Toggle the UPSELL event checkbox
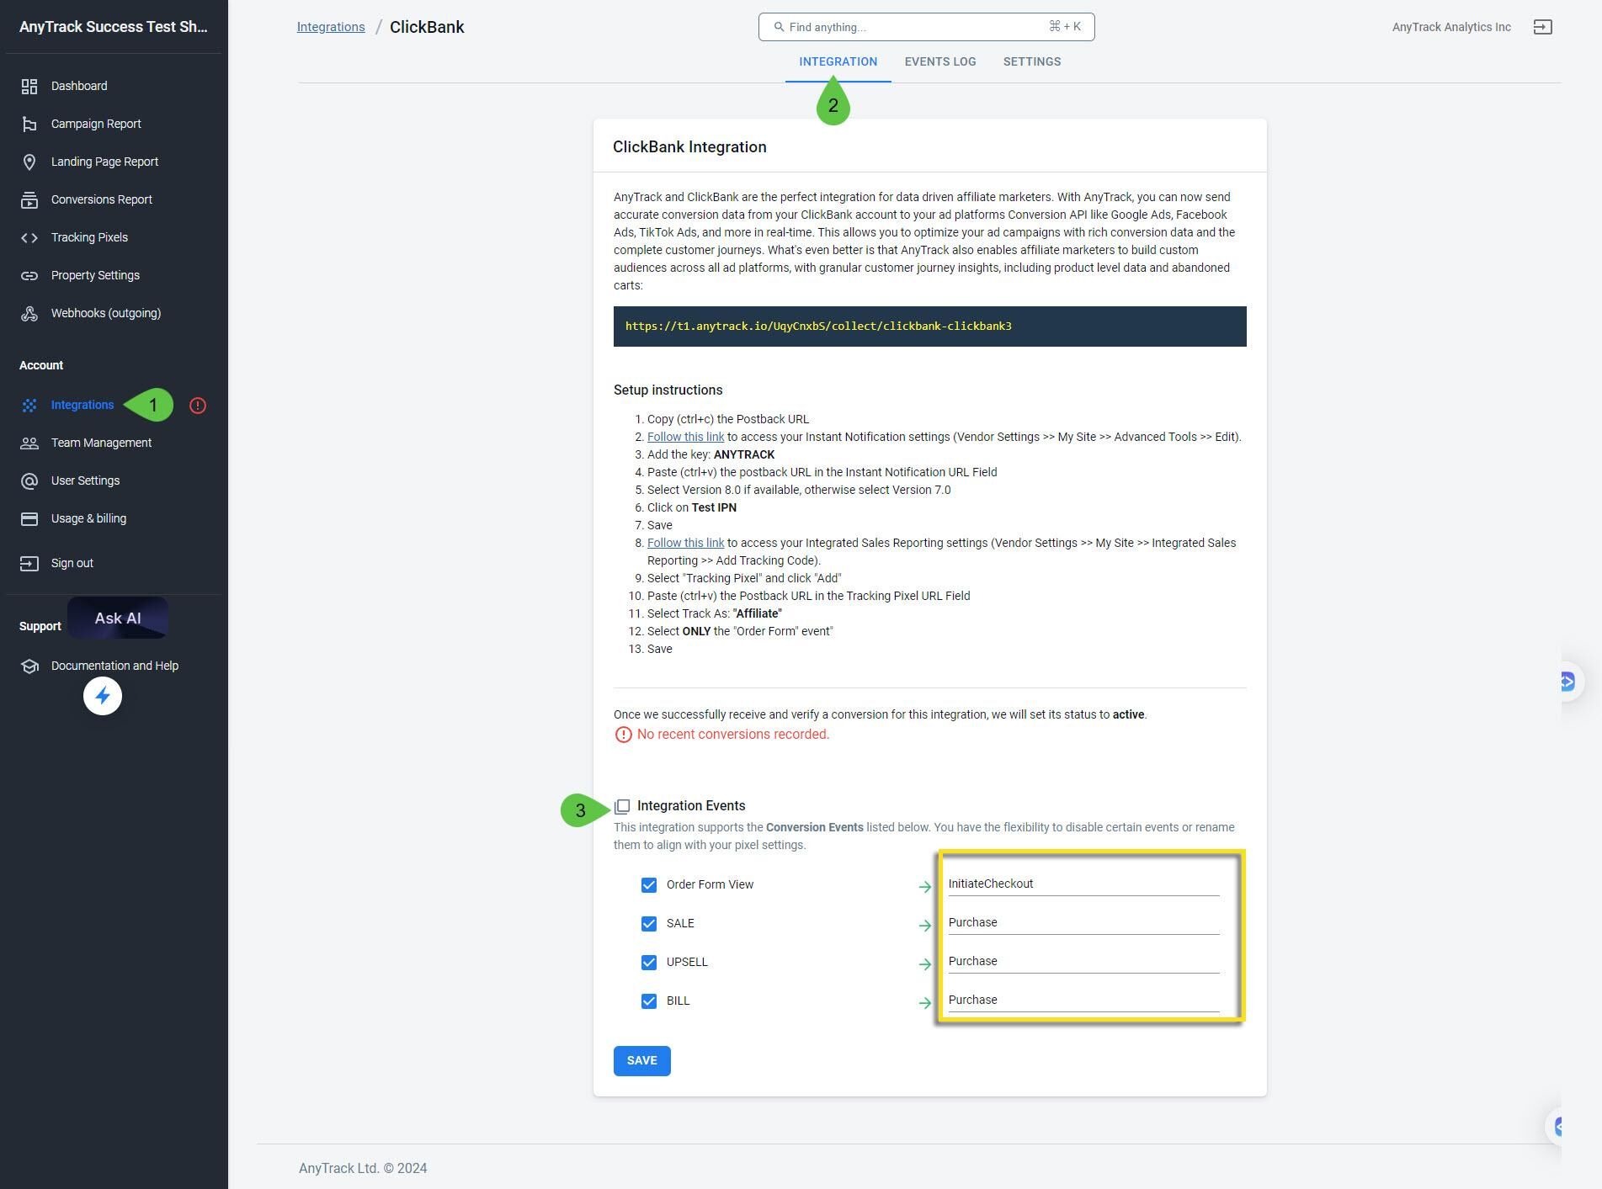This screenshot has width=1602, height=1189. (648, 962)
